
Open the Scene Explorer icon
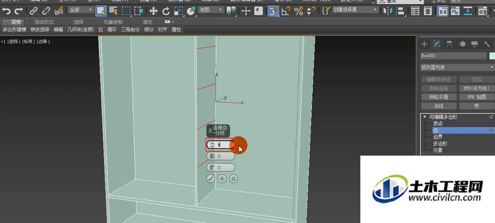415,11
